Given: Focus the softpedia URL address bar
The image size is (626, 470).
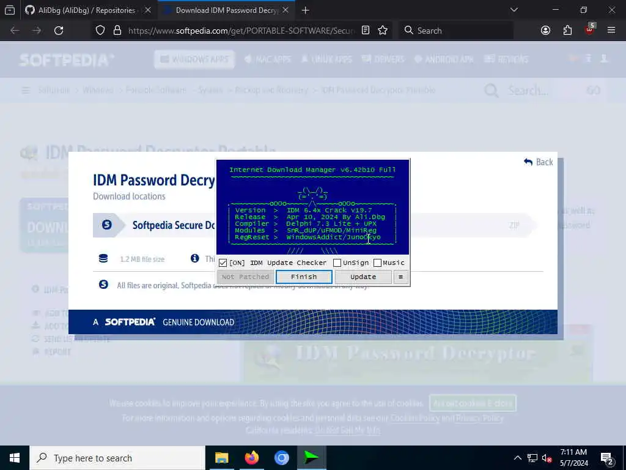Looking at the screenshot, I should click(x=241, y=31).
